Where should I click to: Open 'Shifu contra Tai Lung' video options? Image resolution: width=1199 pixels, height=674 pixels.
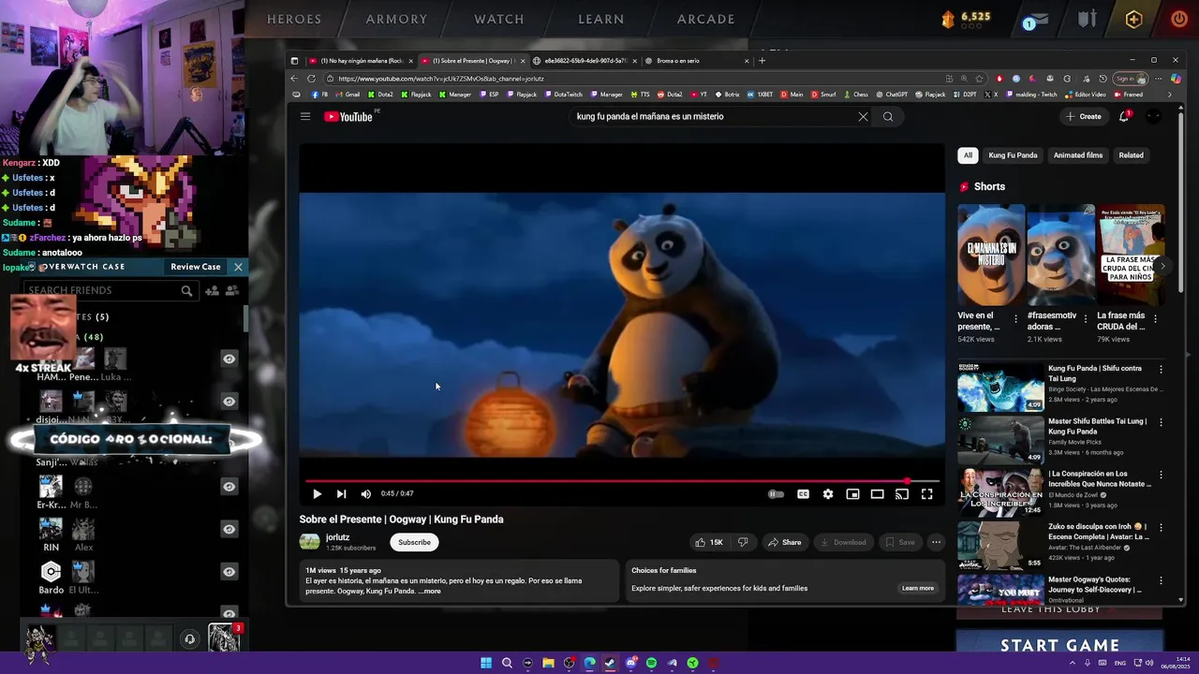(1161, 370)
